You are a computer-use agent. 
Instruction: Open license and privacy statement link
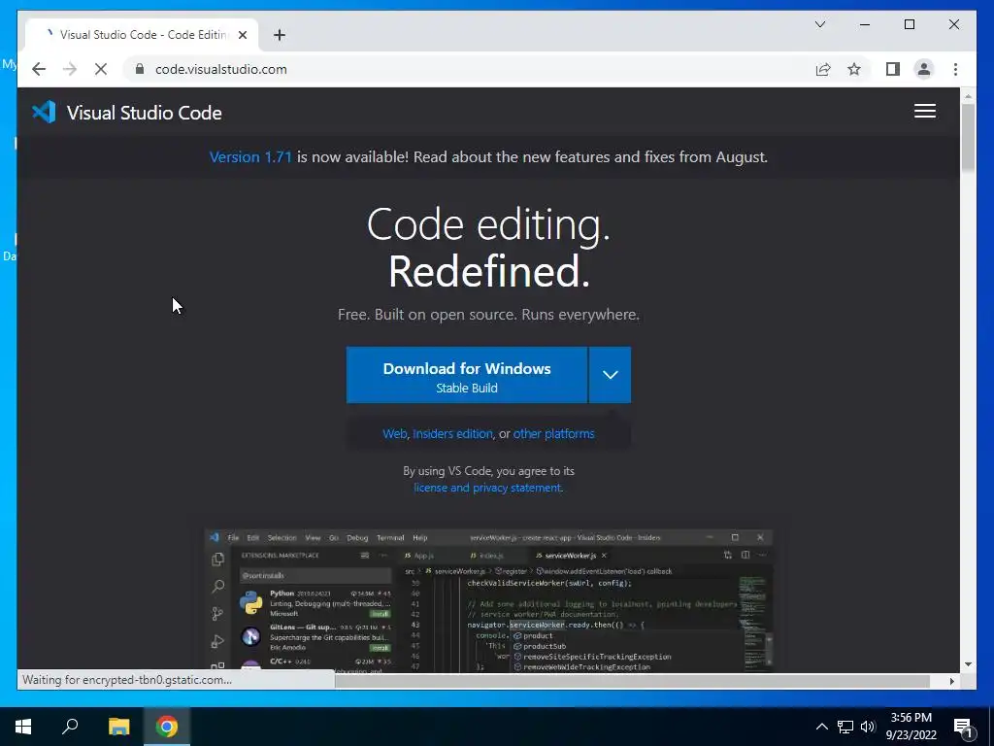[487, 488]
